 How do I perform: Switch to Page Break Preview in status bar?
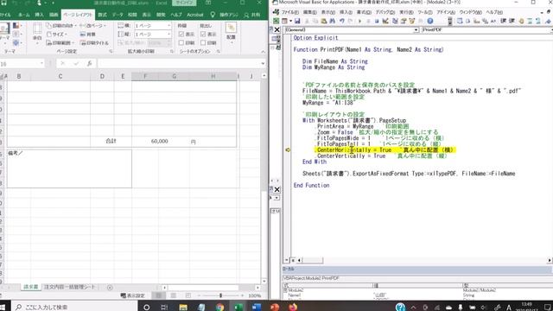pyautogui.click(x=188, y=295)
